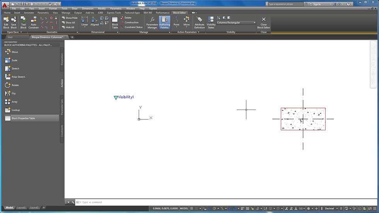Open the Visibility States dialog
379x213 pixels.
(x=211, y=22)
